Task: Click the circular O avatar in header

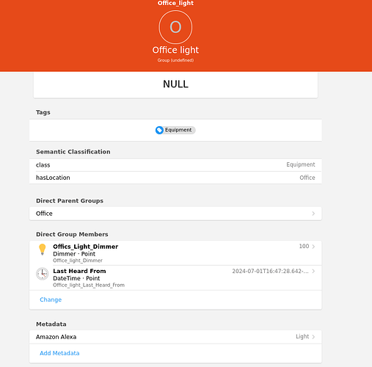Action: point(175,27)
